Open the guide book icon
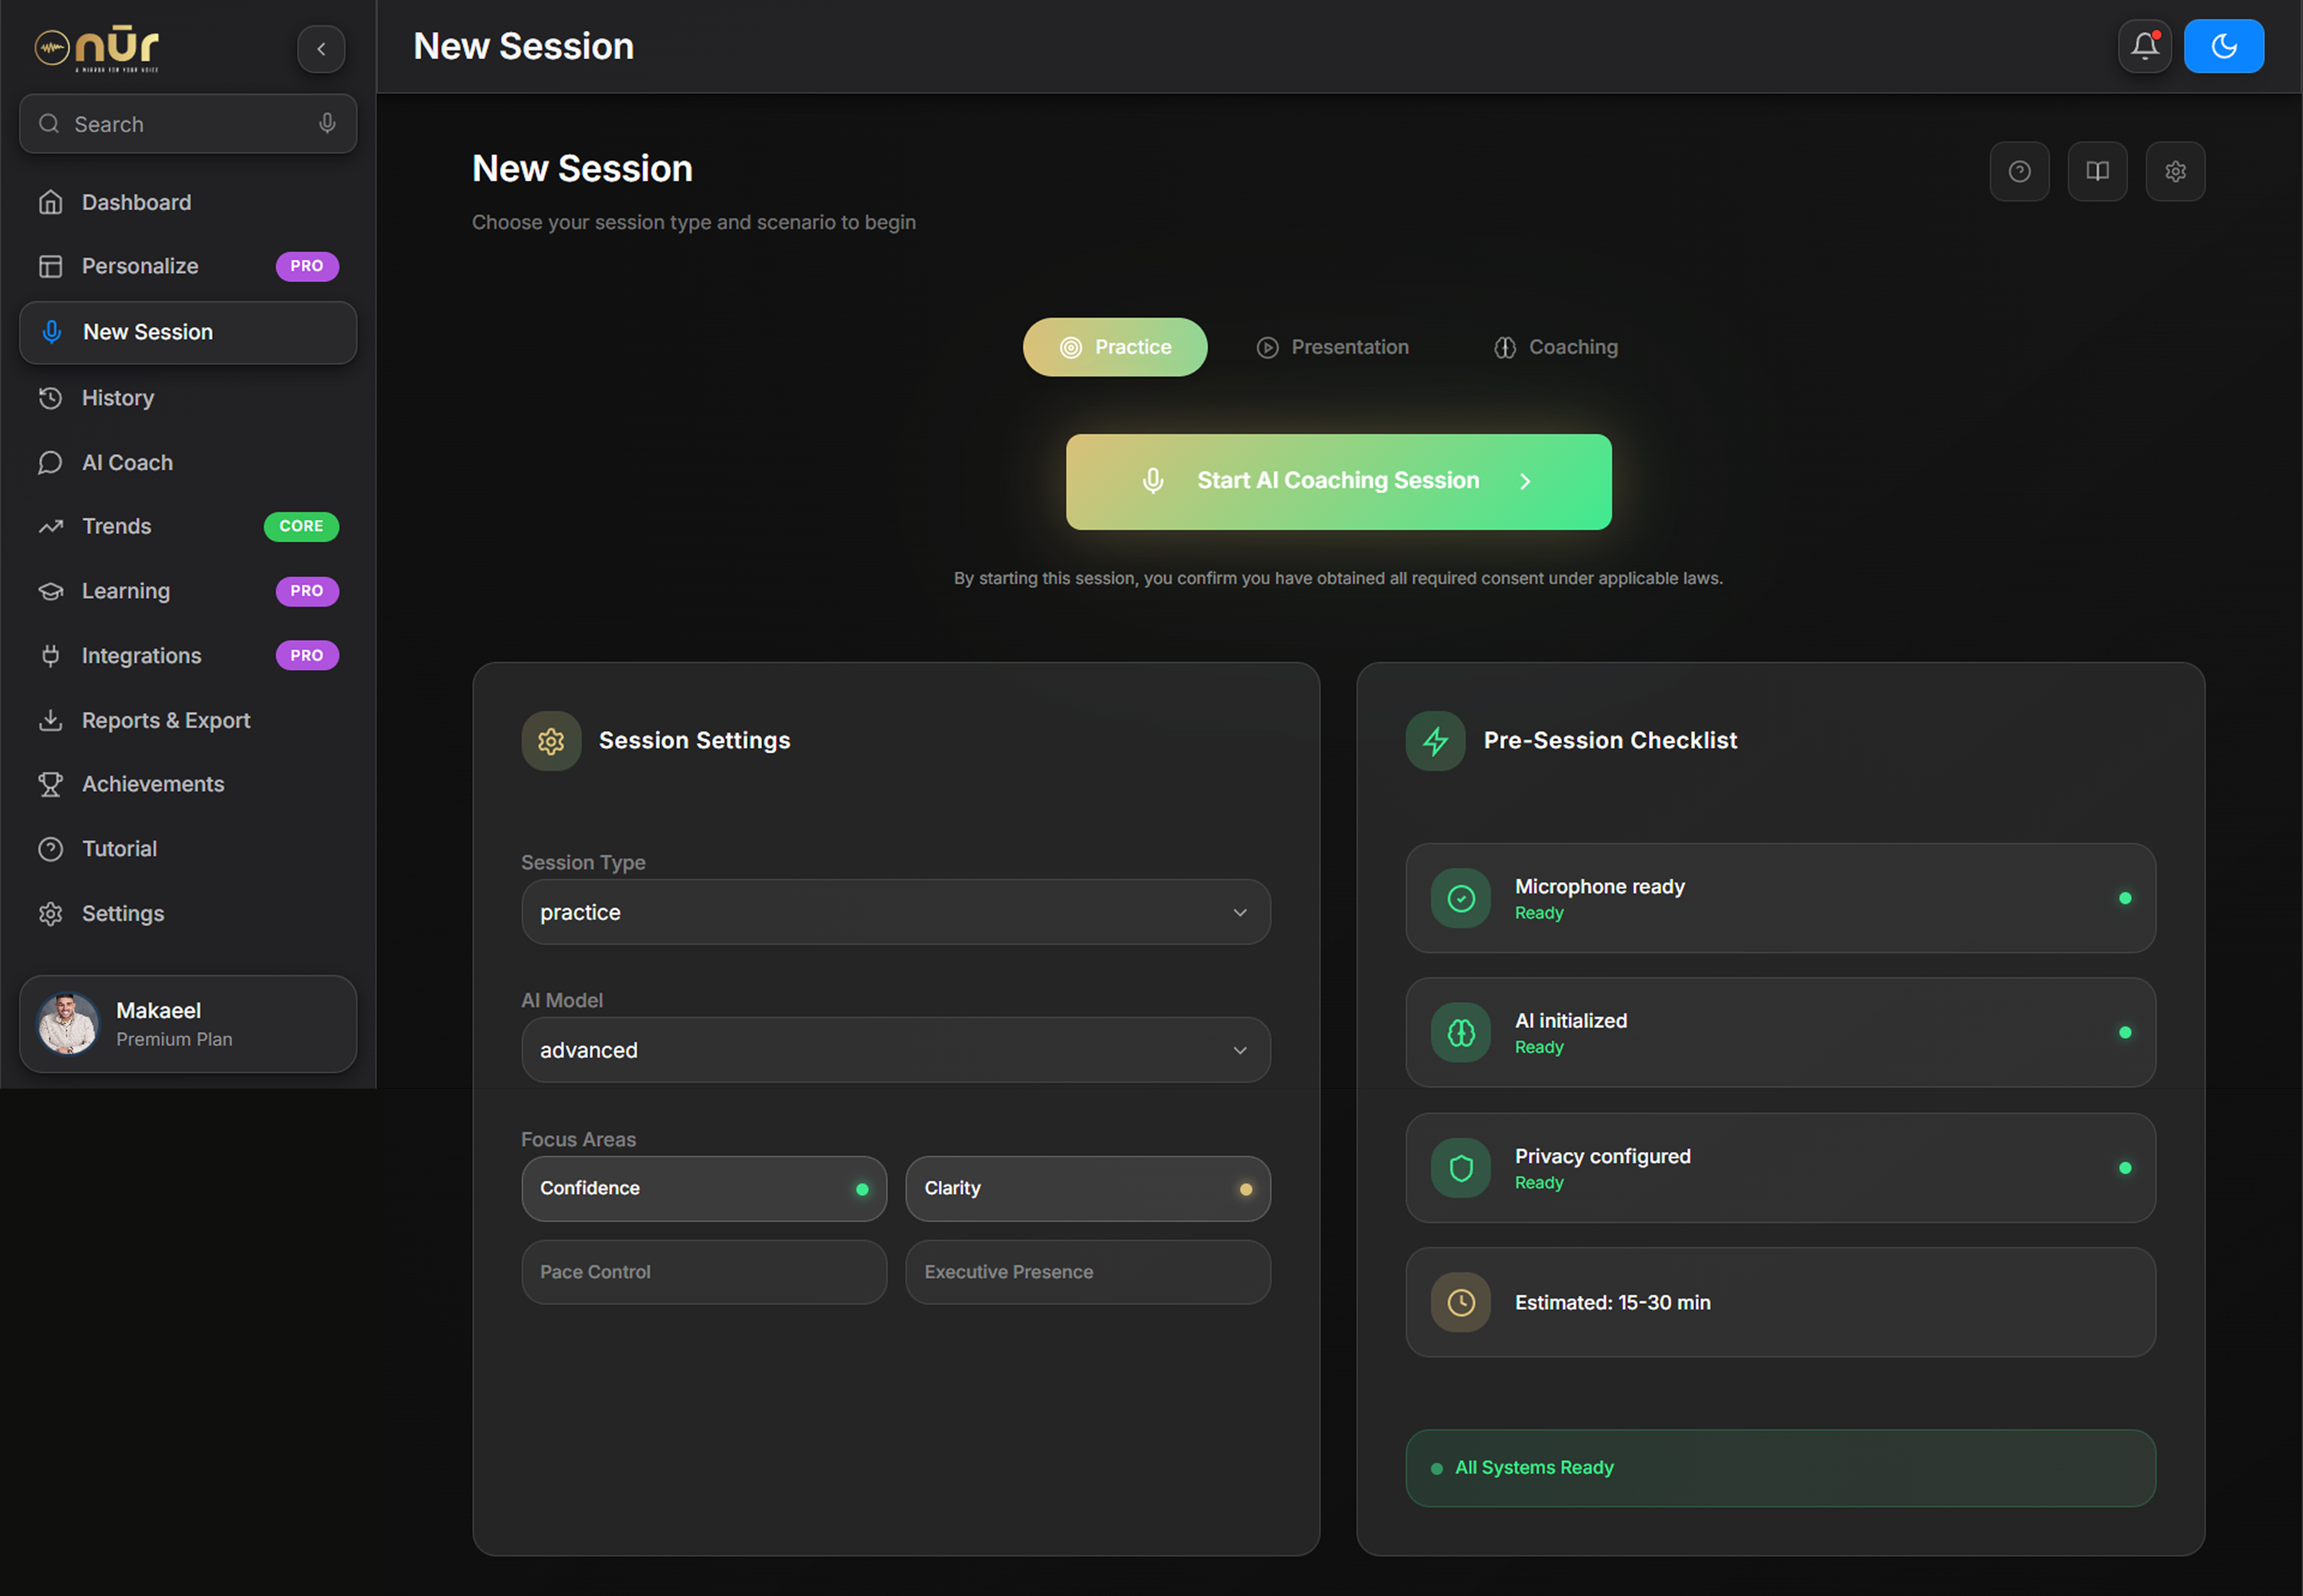This screenshot has height=1596, width=2303. coord(2097,171)
